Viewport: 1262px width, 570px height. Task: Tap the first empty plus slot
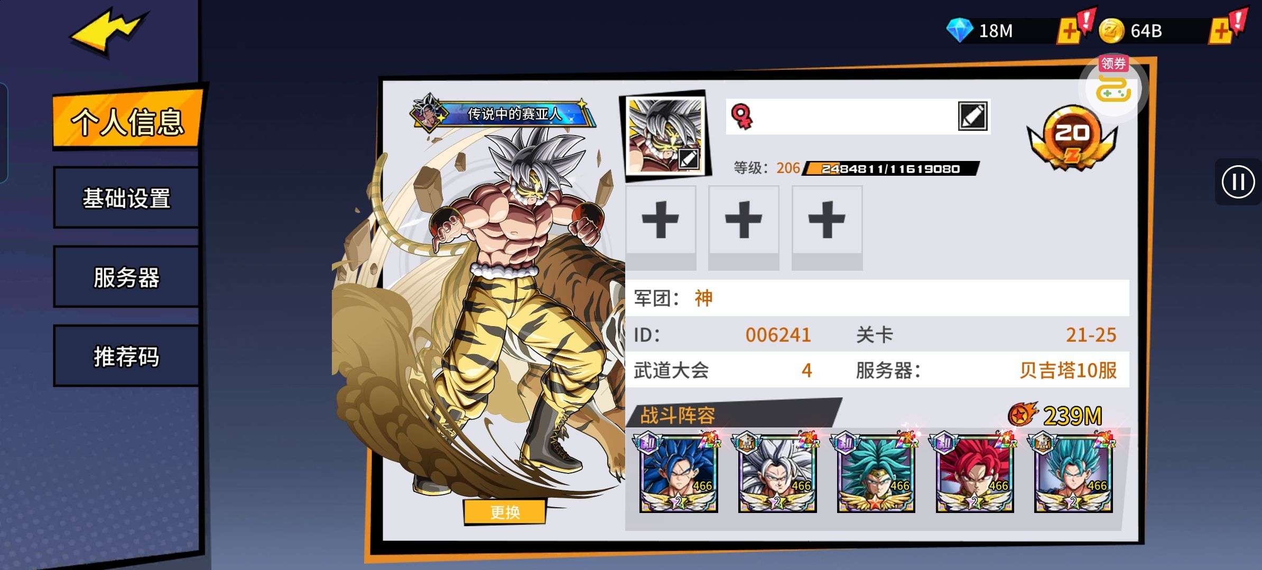tap(661, 228)
